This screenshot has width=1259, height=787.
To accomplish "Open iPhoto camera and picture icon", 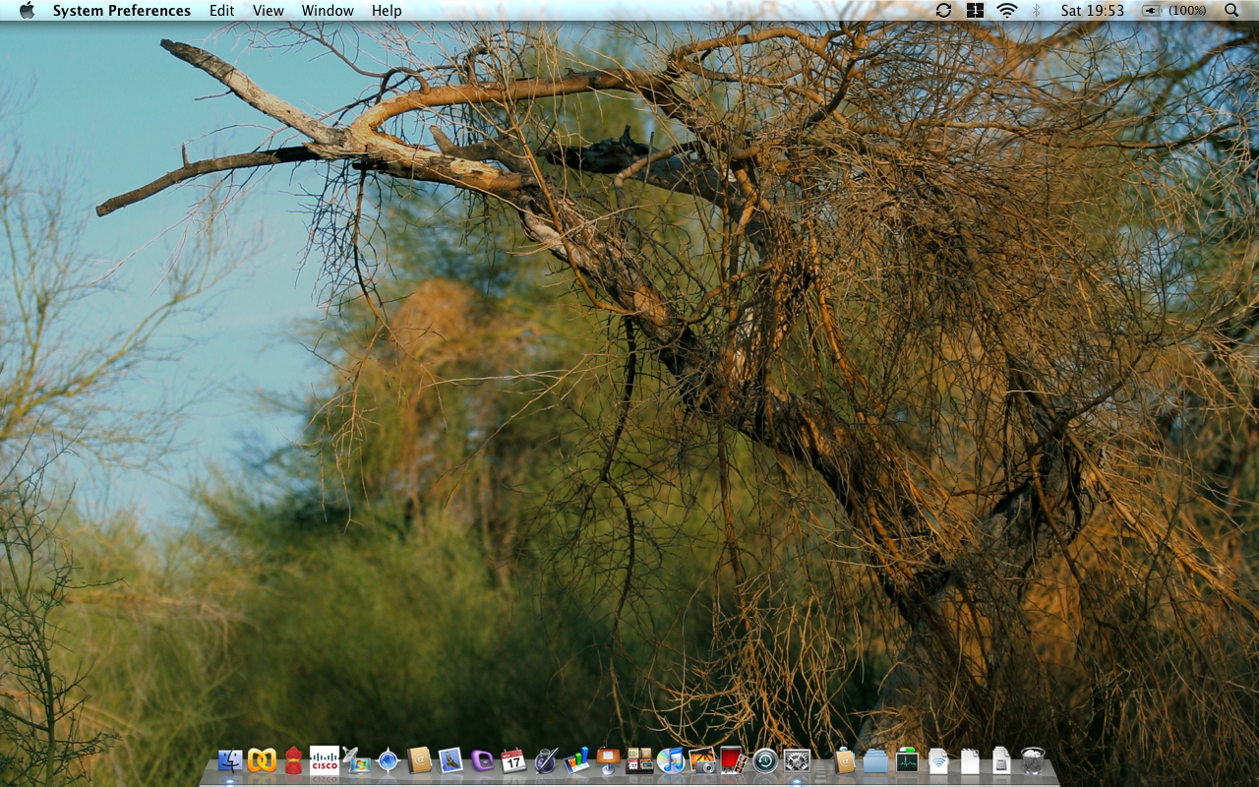I will pyautogui.click(x=702, y=760).
